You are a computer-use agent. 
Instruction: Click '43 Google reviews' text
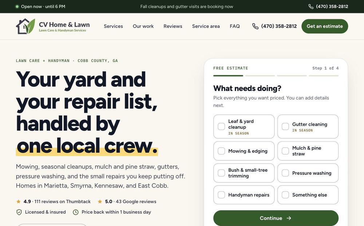point(136,201)
